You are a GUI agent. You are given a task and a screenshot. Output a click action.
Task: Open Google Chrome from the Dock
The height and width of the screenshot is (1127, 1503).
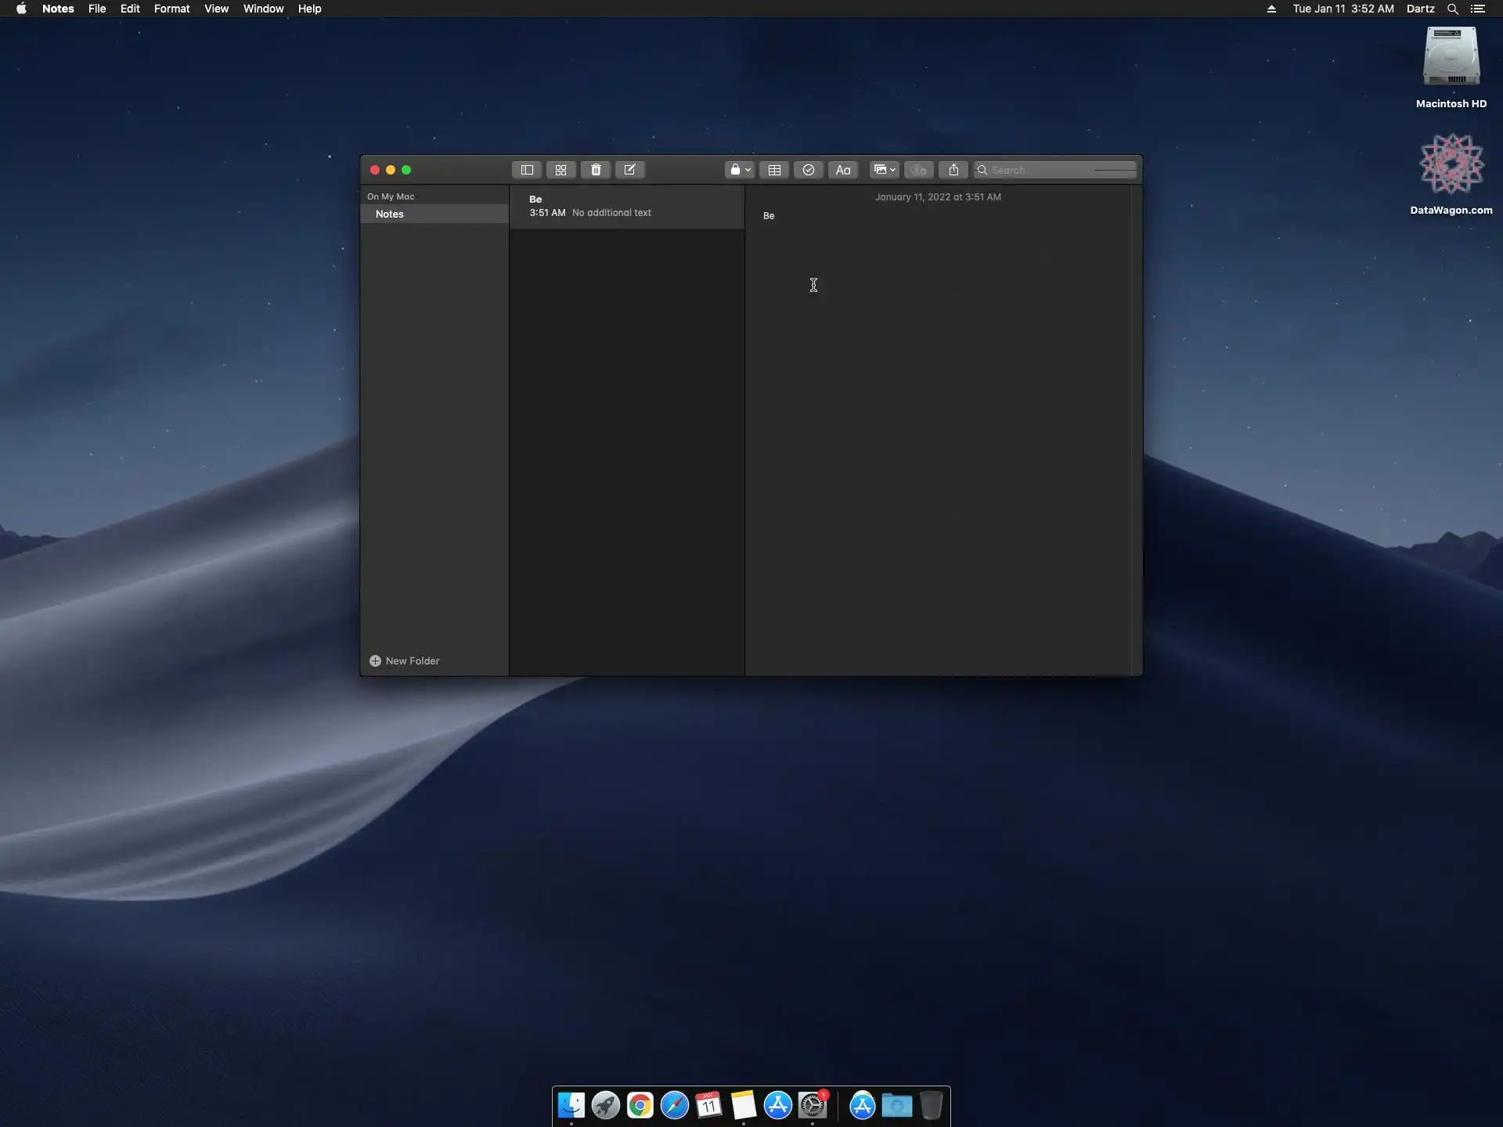click(x=640, y=1105)
